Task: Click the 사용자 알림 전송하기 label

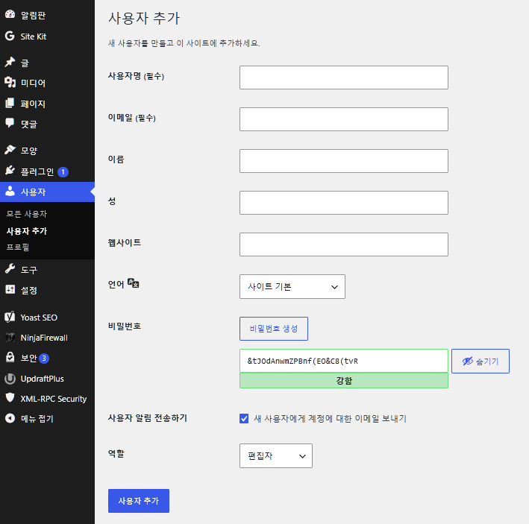Action: pyautogui.click(x=148, y=418)
